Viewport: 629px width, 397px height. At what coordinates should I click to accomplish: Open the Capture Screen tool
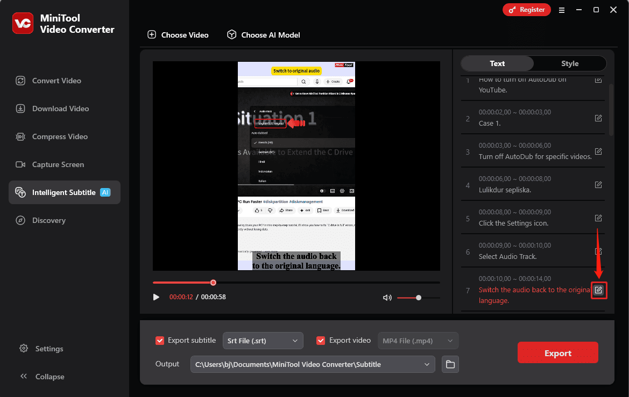(x=20, y=164)
